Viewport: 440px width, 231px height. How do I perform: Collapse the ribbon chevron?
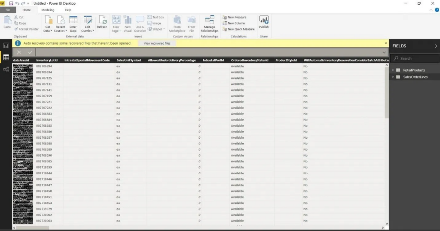click(431, 10)
